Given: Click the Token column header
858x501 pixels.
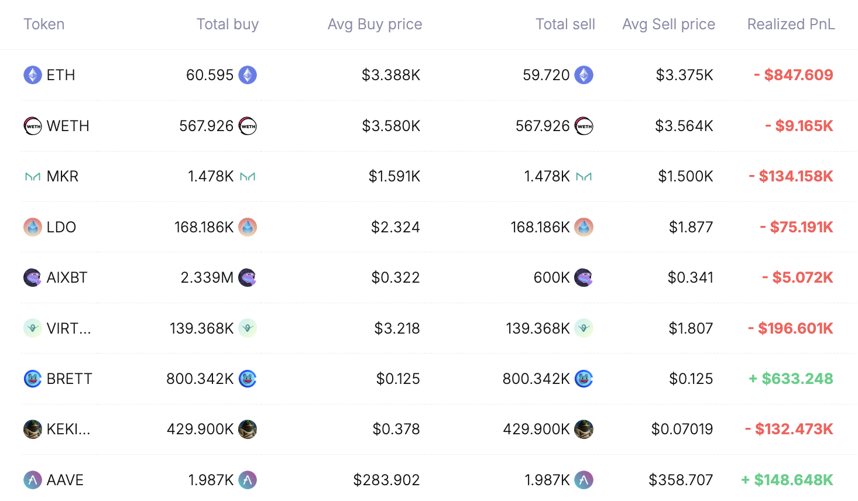Looking at the screenshot, I should click(x=44, y=24).
